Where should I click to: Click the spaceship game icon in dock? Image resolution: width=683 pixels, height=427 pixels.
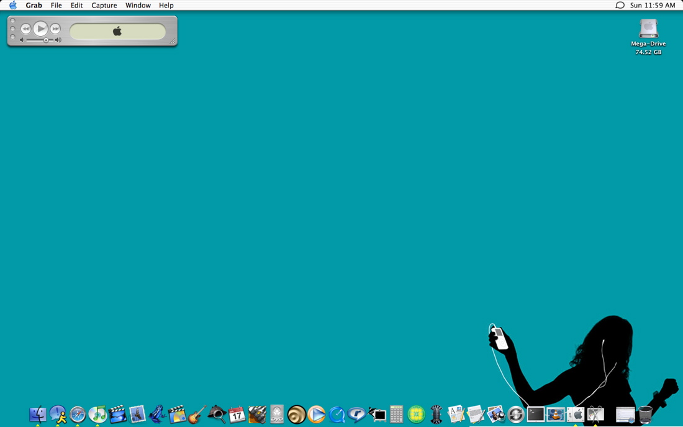[257, 415]
